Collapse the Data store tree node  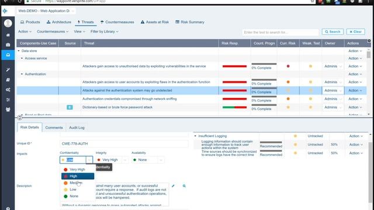click(x=19, y=51)
